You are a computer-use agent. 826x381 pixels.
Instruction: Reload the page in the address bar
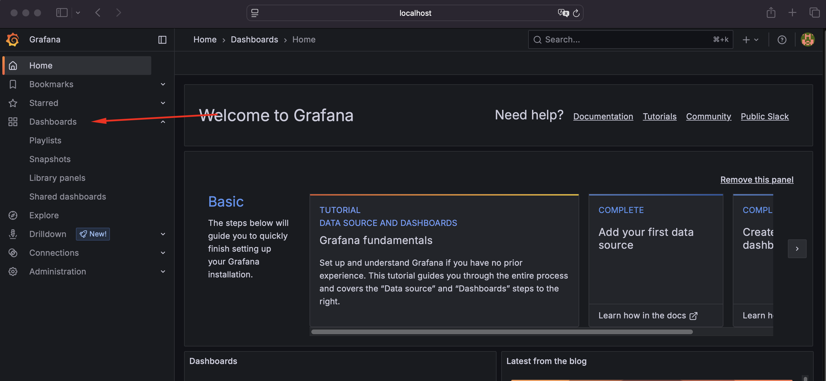[576, 13]
